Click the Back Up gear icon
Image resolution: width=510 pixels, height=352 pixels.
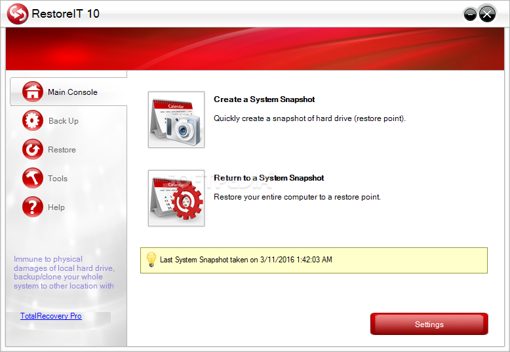coord(33,120)
